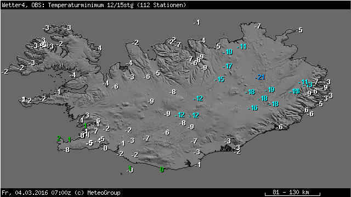Select the -2 reading at the westernmost tip
This screenshot has height=197, width=351.
(5, 72)
